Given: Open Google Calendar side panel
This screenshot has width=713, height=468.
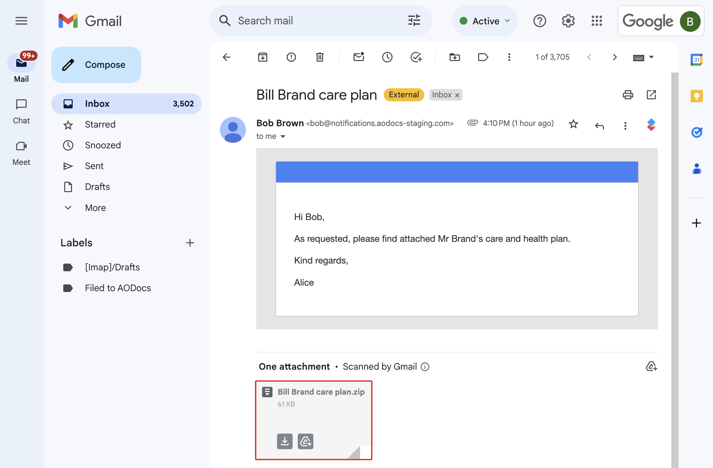Looking at the screenshot, I should click(x=696, y=60).
